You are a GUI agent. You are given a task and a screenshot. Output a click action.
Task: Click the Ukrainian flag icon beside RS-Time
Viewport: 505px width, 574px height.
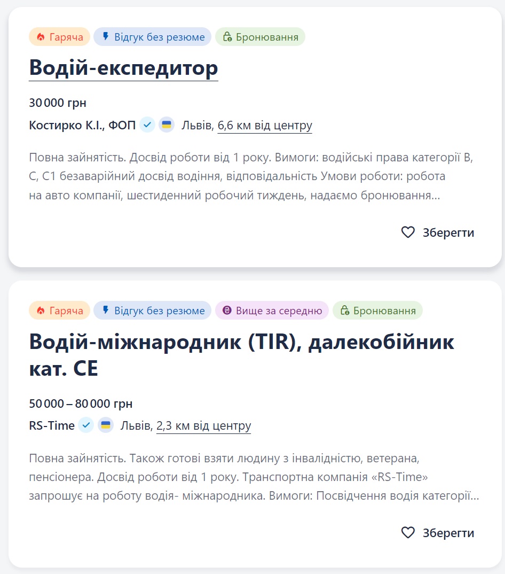(105, 425)
